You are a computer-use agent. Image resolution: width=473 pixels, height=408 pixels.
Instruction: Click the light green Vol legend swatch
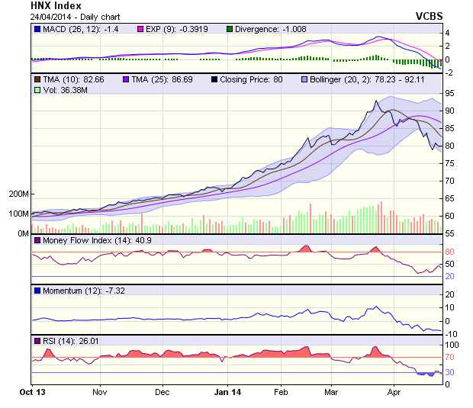tap(37, 89)
